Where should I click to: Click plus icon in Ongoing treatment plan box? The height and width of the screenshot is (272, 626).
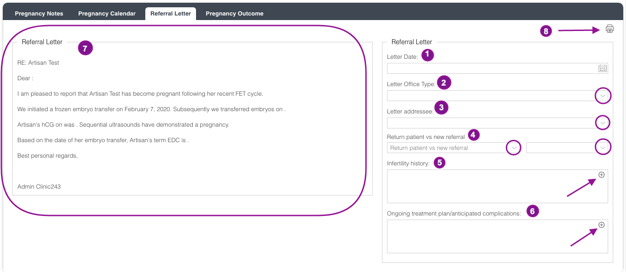click(601, 225)
